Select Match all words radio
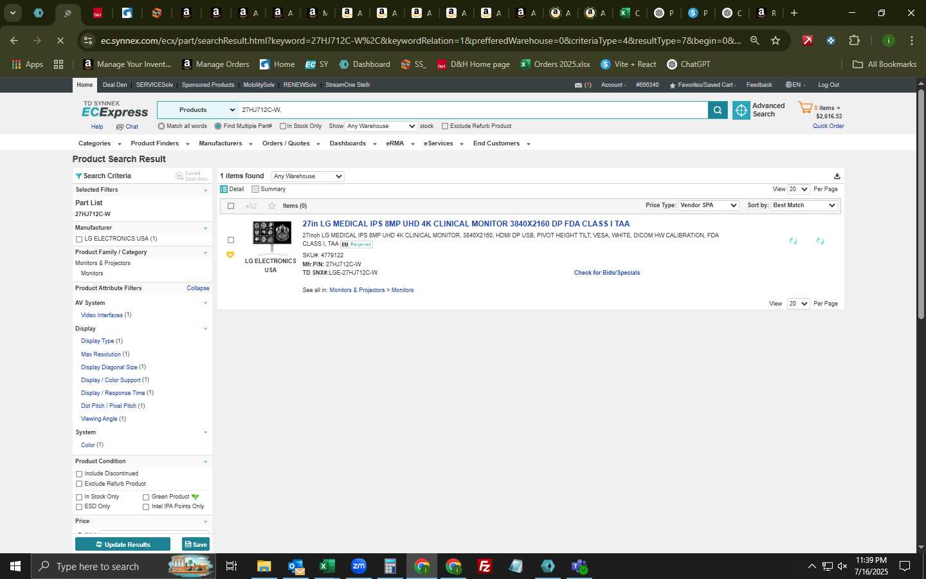The width and height of the screenshot is (926, 579). tap(161, 126)
